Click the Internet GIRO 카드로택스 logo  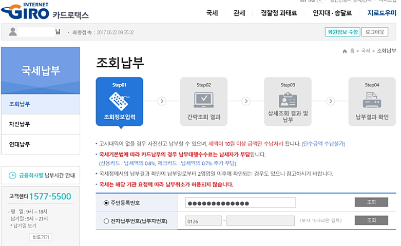click(45, 11)
